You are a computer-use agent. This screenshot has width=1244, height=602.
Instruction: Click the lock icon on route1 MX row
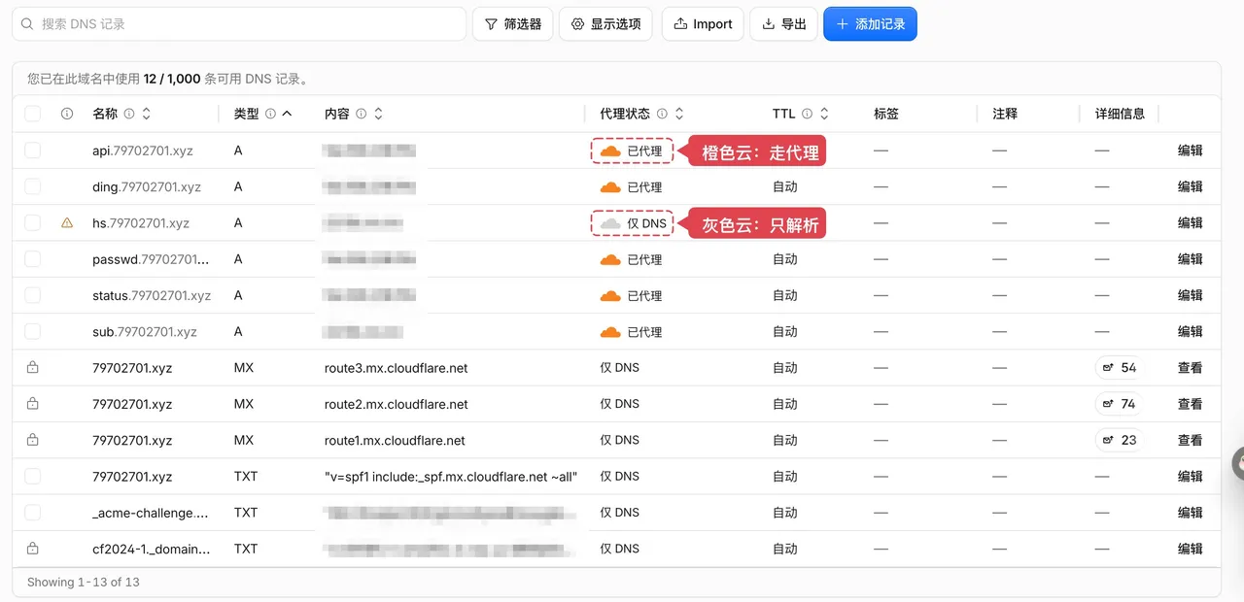pos(33,439)
